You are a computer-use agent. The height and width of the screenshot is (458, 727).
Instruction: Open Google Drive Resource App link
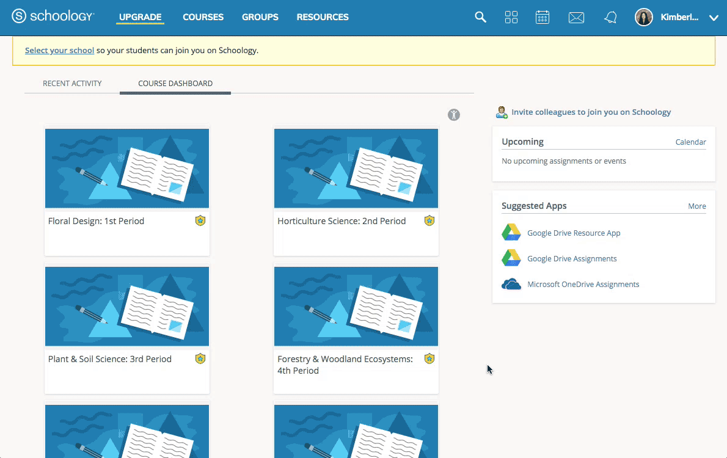coord(574,233)
